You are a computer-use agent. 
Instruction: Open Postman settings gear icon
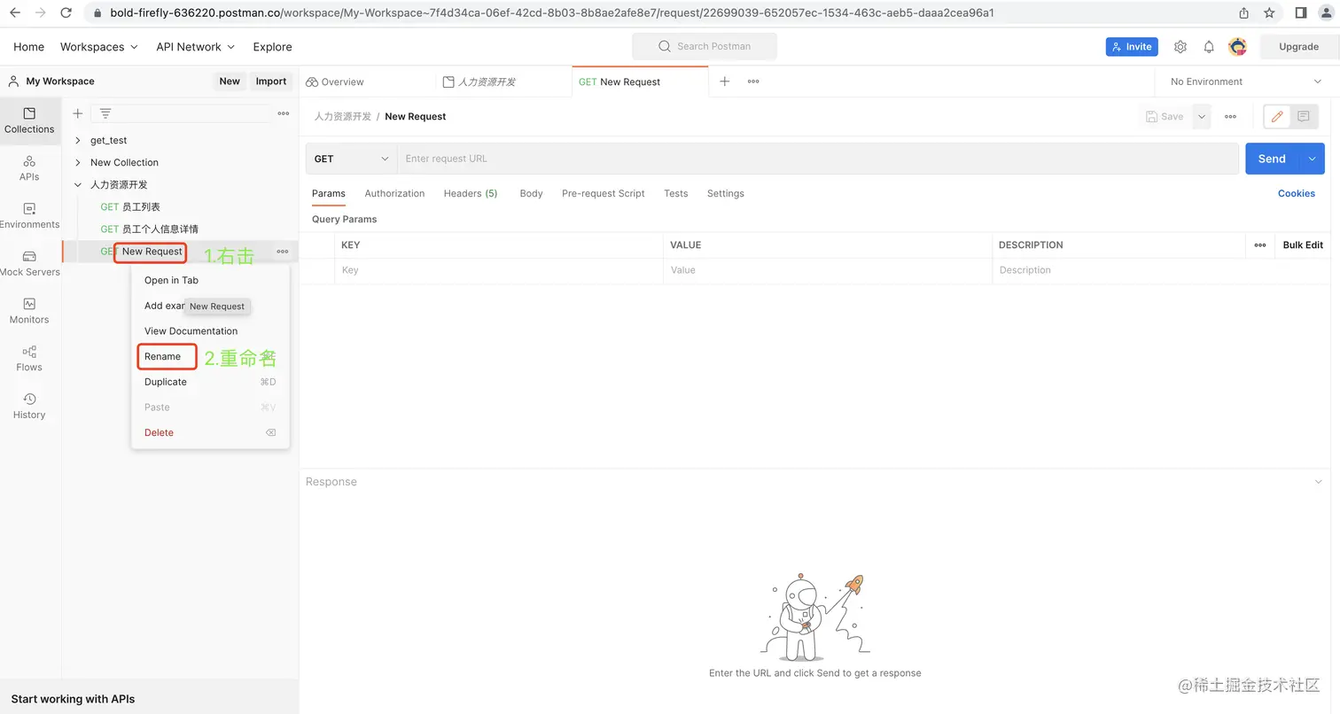click(x=1180, y=47)
